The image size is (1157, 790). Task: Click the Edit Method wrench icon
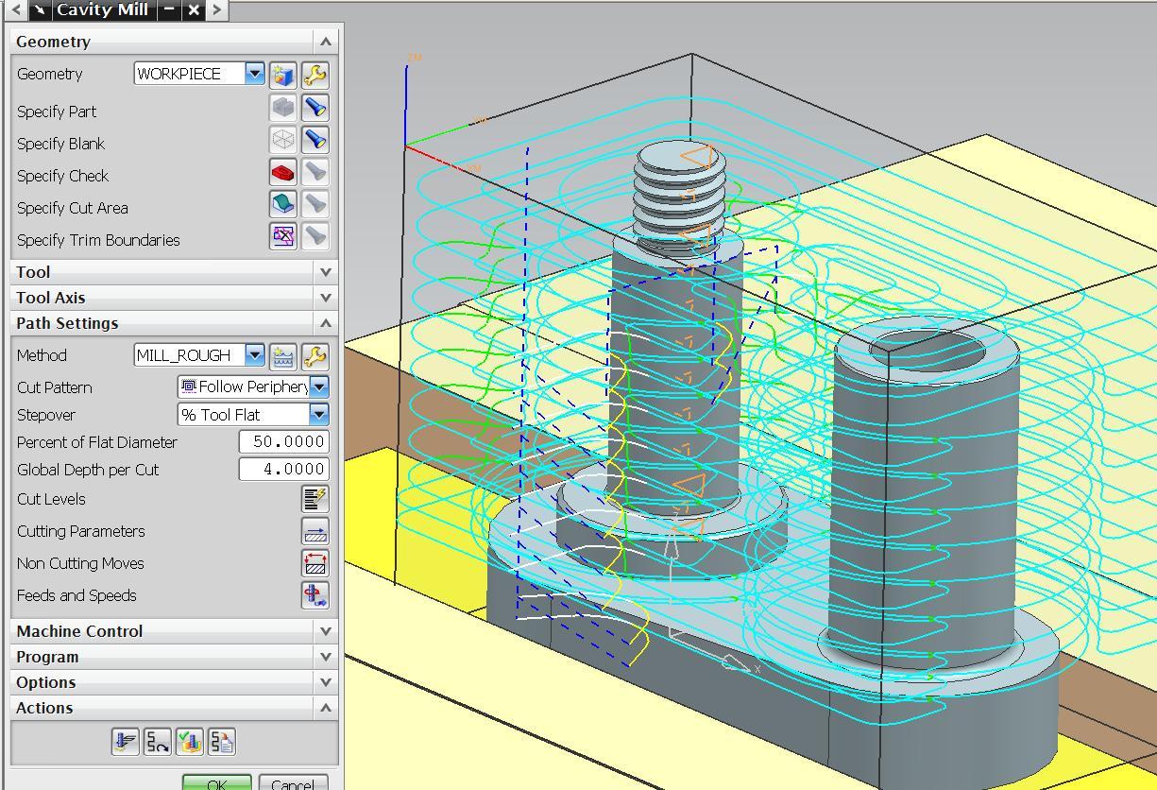click(x=315, y=356)
